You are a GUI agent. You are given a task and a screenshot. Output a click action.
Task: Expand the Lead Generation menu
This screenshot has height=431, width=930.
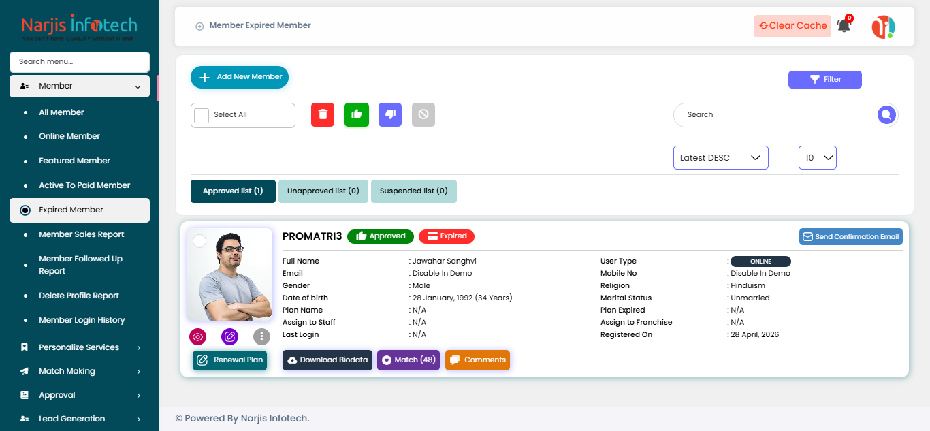pos(80,419)
